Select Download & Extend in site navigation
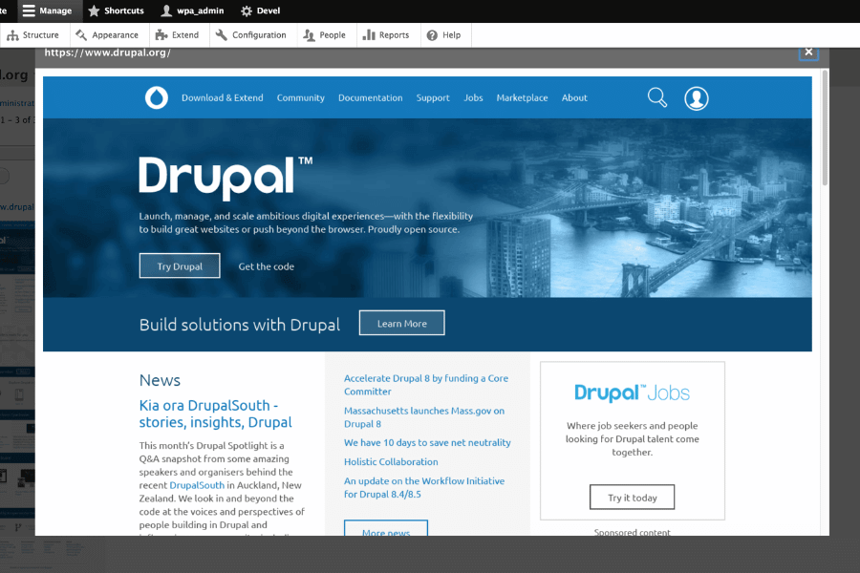The image size is (860, 573). tap(222, 97)
